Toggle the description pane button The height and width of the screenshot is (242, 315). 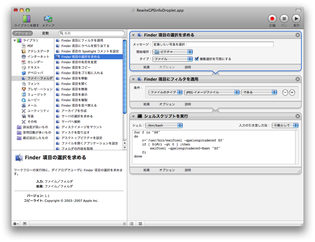(x=25, y=224)
